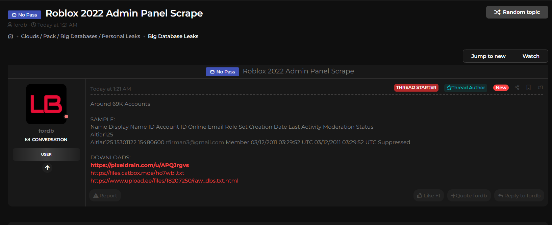
Task: Click the No Pass tag beside the page title
Action: [24, 15]
